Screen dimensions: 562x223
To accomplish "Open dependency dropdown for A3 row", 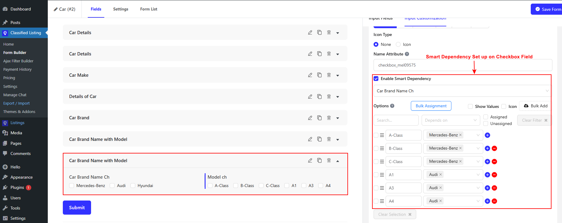I will pos(453,188).
